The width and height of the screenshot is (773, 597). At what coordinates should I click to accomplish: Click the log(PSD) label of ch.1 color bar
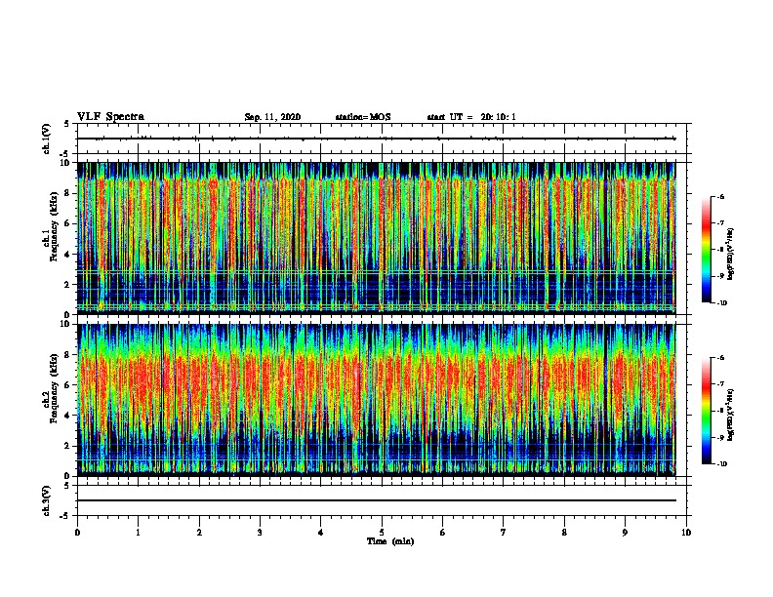730,254
